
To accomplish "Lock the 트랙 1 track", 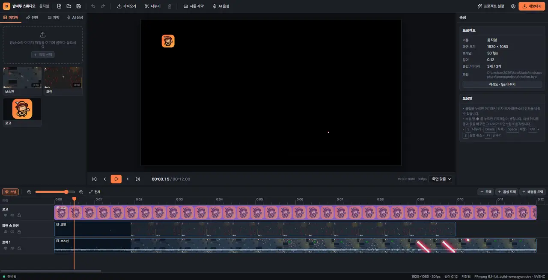I will [x=19, y=248].
